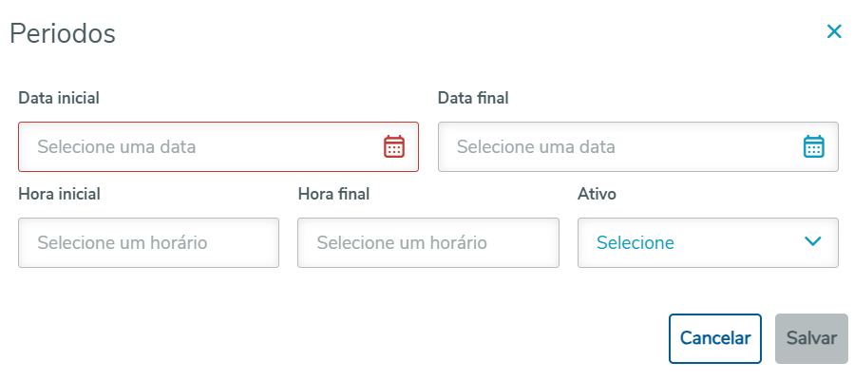Expand the Ativo dropdown chevron arrow
The image size is (854, 381).
812,241
